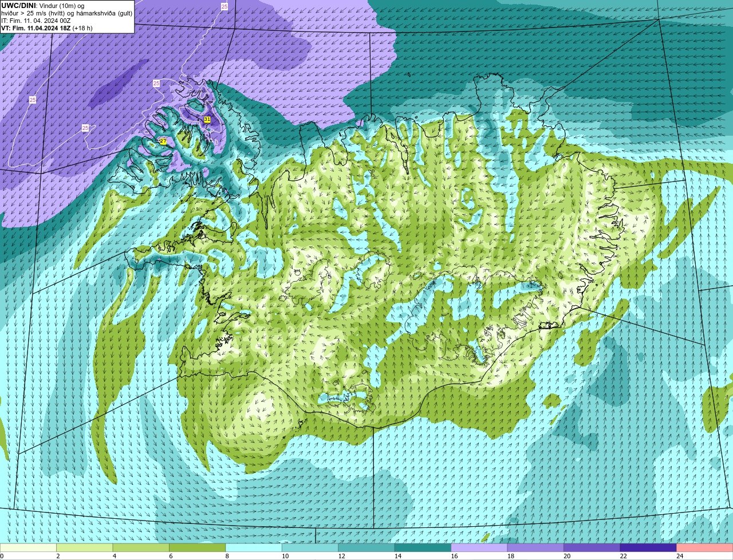Screen dimensions: 733x560
Task: Click the 'IT: Fim. 11. 04. 2024 00Z' line
Action: click(36, 20)
